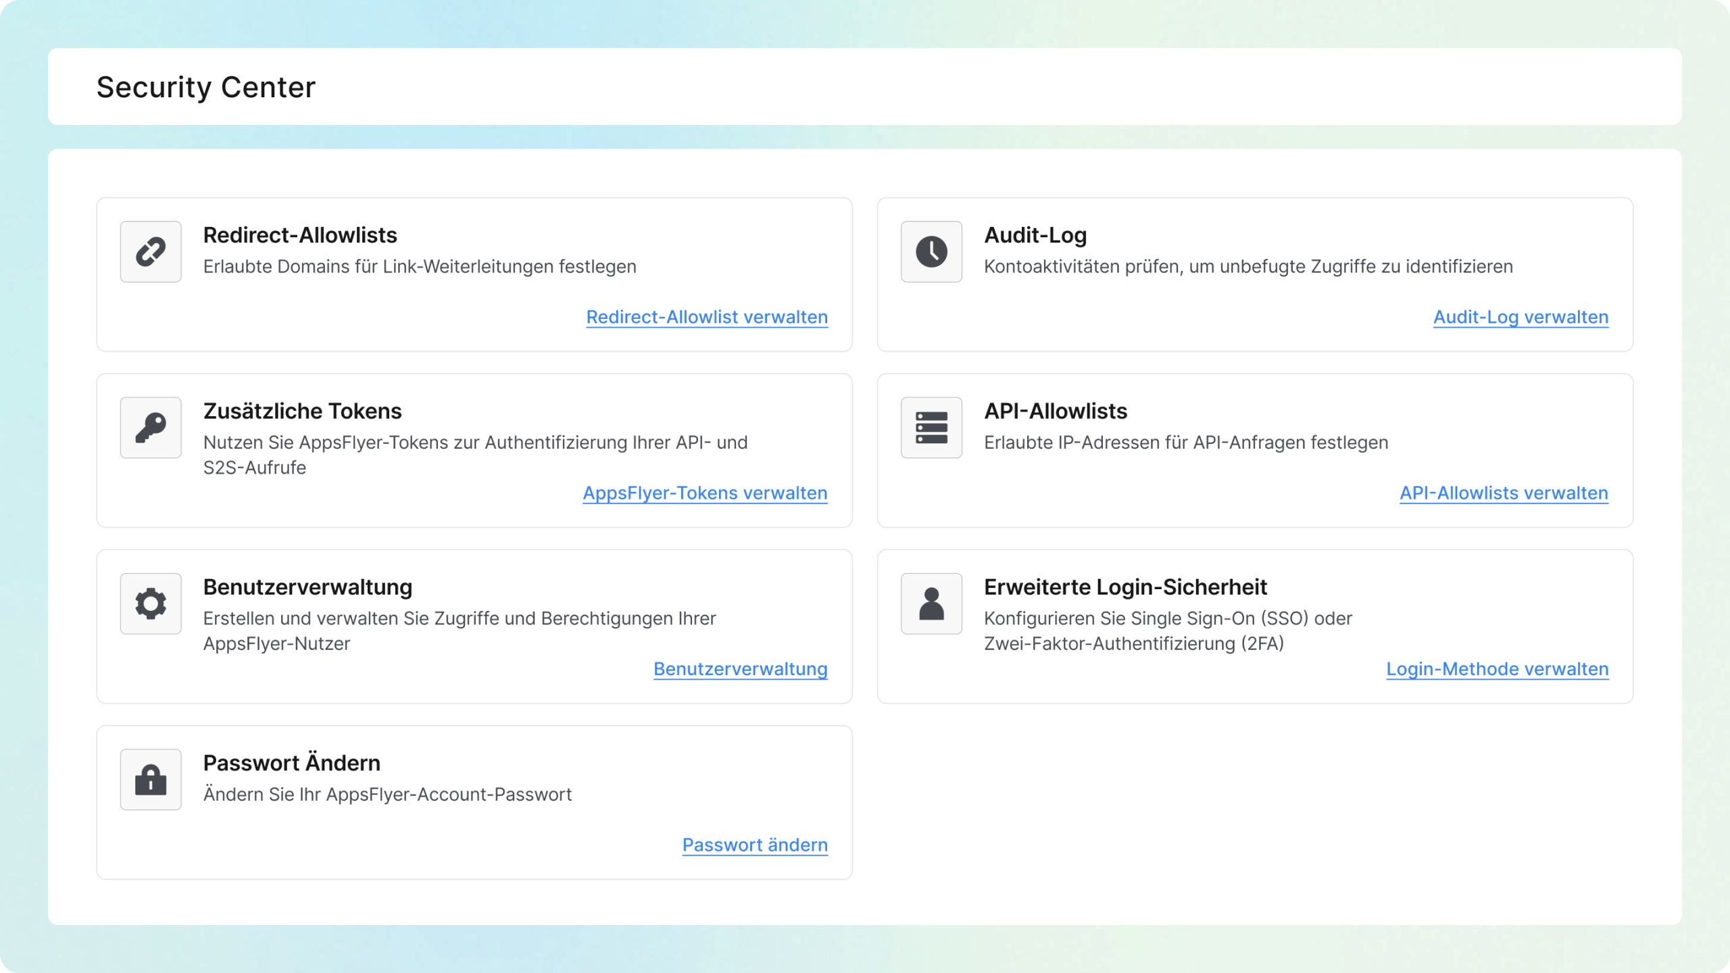Open the Login-Methode verwalten link
The image size is (1730, 973).
pos(1497,669)
